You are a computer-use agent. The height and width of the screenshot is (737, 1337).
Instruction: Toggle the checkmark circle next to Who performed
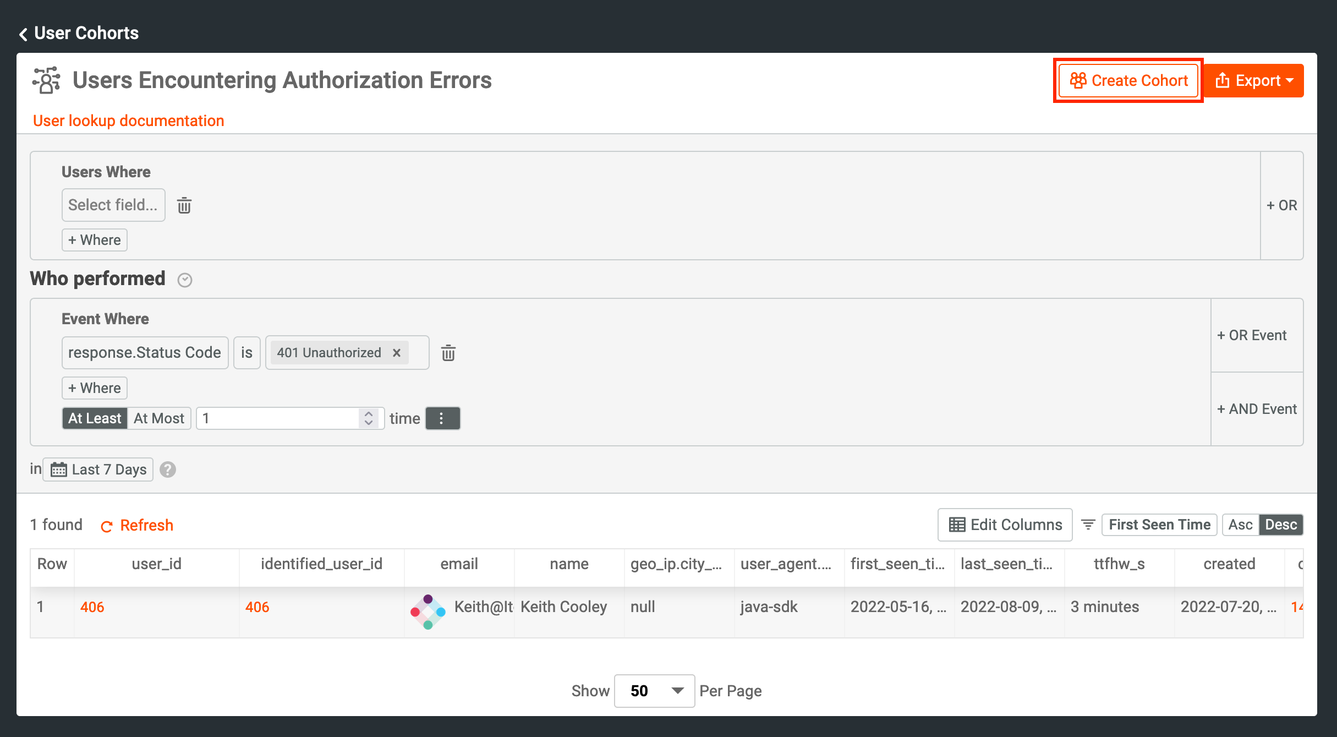(x=185, y=280)
